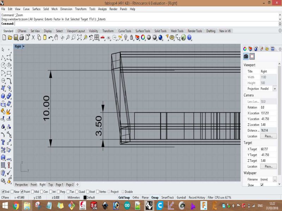Click the camera Location Place button
This screenshot has width=282, height=211.
click(x=268, y=136)
